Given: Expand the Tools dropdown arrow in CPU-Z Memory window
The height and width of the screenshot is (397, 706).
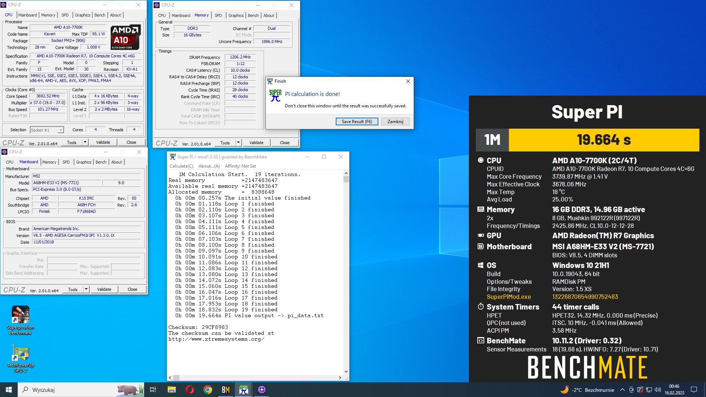Looking at the screenshot, I should tap(238, 143).
